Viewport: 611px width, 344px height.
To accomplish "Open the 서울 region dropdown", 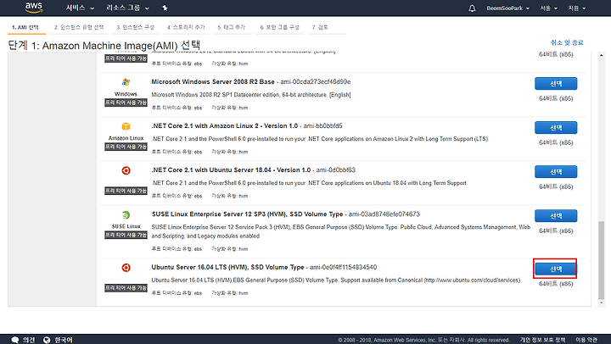I will click(x=549, y=8).
